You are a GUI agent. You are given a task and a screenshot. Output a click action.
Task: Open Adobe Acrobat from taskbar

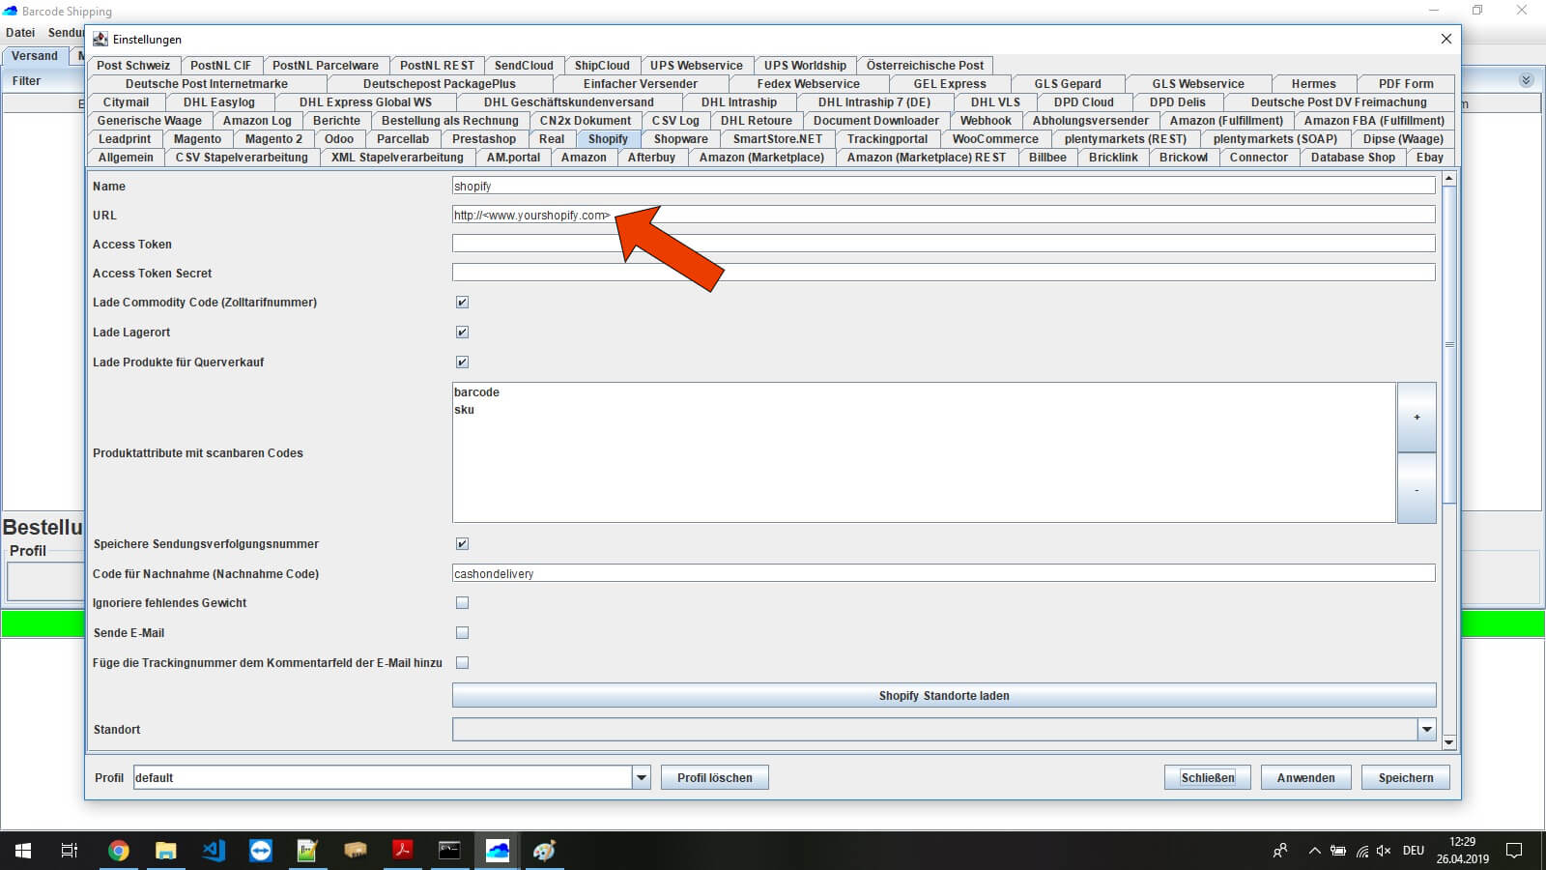(x=402, y=851)
